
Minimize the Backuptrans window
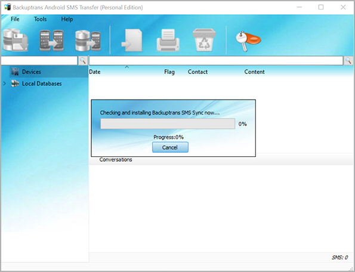[300, 7]
